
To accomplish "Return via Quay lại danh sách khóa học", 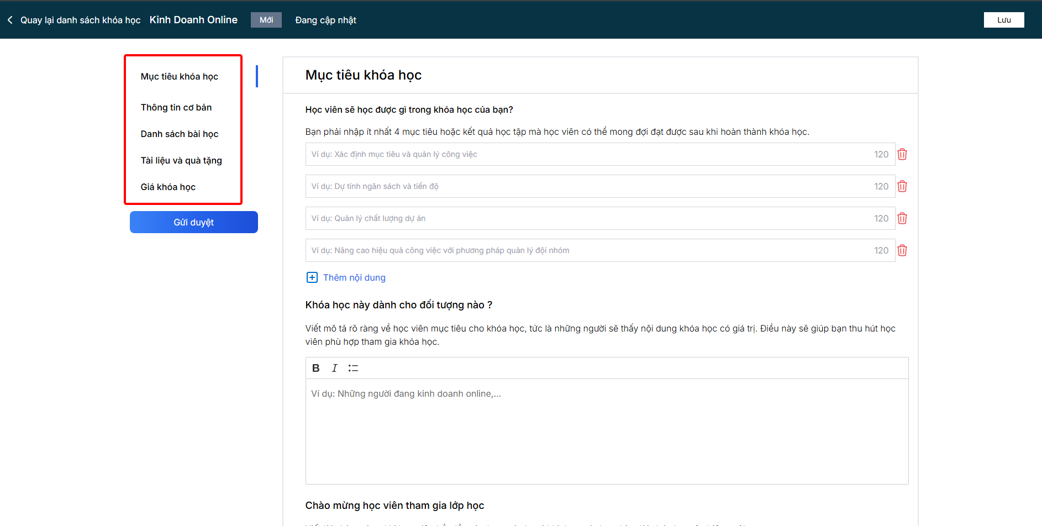I will [x=80, y=20].
